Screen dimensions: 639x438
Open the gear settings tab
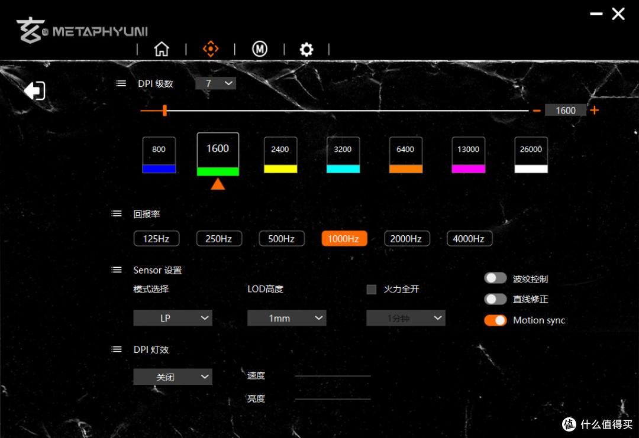306,49
